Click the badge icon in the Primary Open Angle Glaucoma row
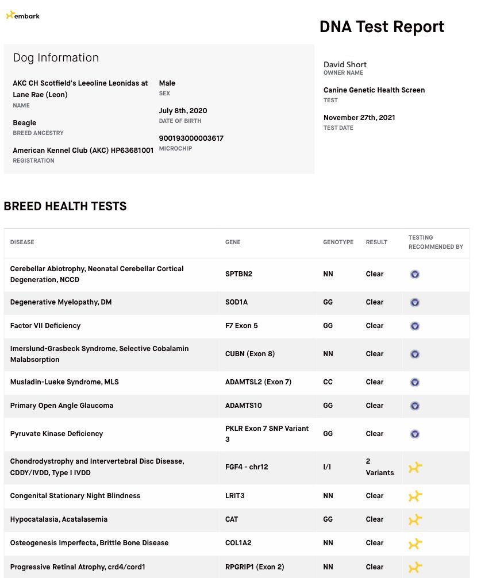Image resolution: width=477 pixels, height=578 pixels. pyautogui.click(x=415, y=406)
